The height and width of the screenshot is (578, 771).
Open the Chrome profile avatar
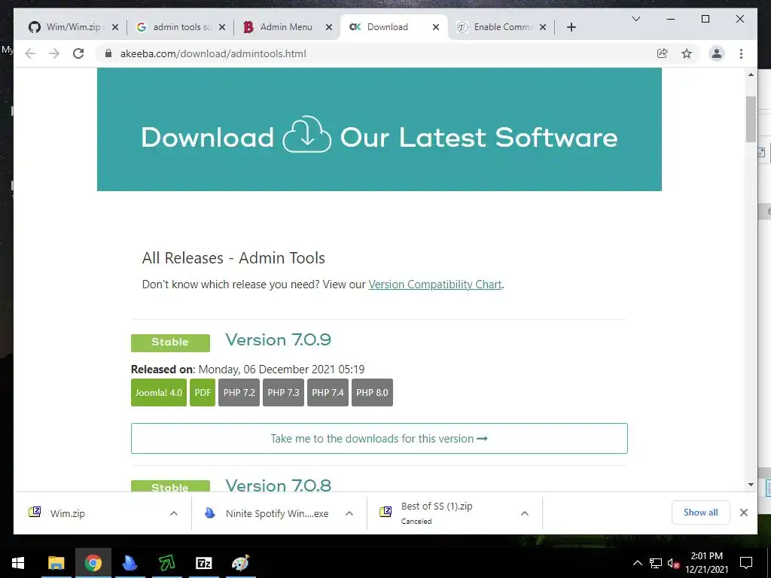click(717, 53)
